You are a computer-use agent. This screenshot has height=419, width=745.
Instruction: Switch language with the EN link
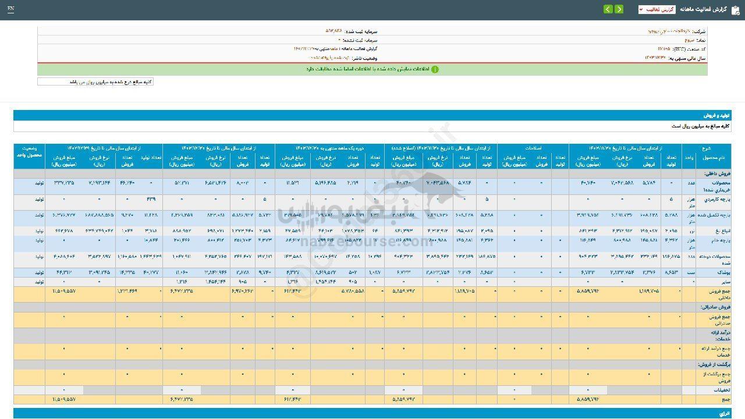11,9
